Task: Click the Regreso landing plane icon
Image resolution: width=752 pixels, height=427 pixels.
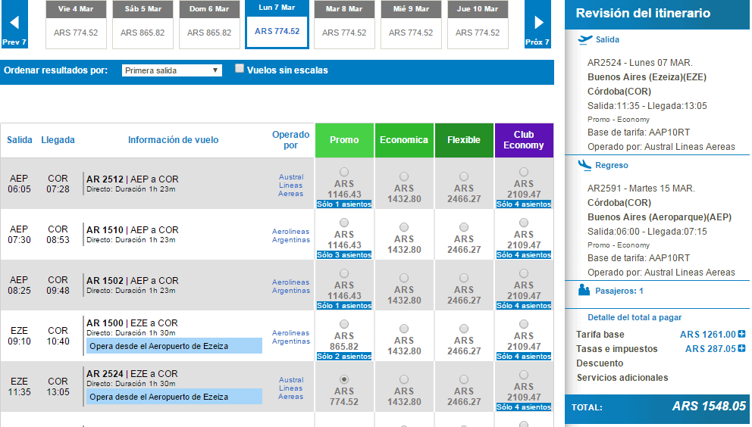Action: [x=584, y=165]
